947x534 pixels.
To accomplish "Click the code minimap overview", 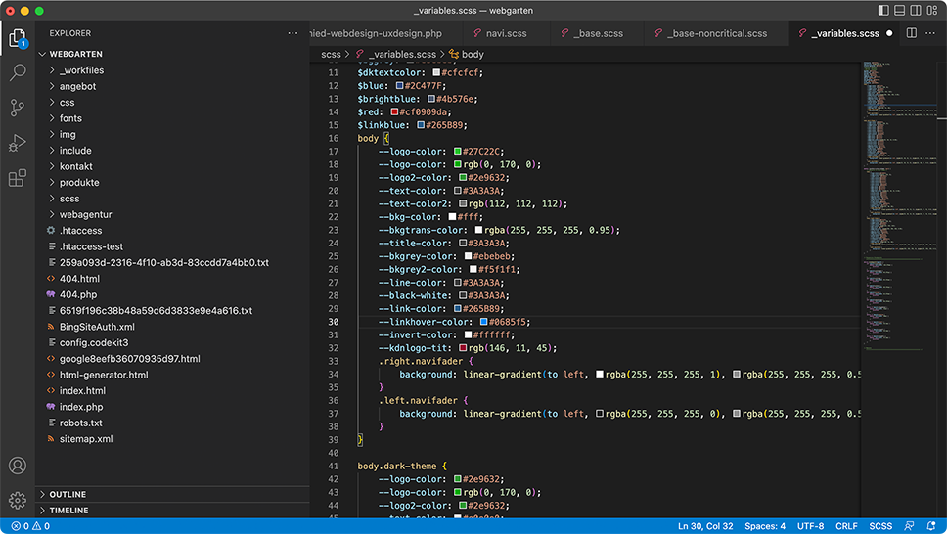I will point(899,205).
